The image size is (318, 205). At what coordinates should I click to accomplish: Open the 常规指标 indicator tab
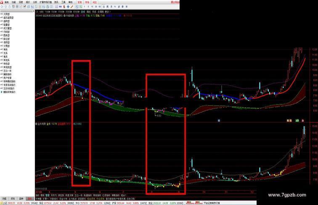click(x=97, y=195)
